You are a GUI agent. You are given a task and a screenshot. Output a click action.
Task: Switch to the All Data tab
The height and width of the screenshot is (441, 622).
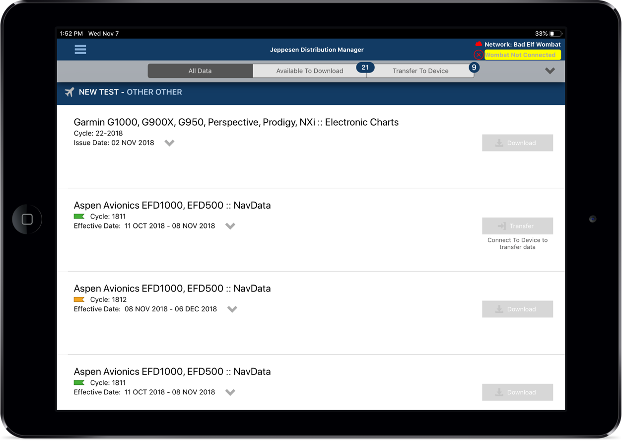[200, 71]
